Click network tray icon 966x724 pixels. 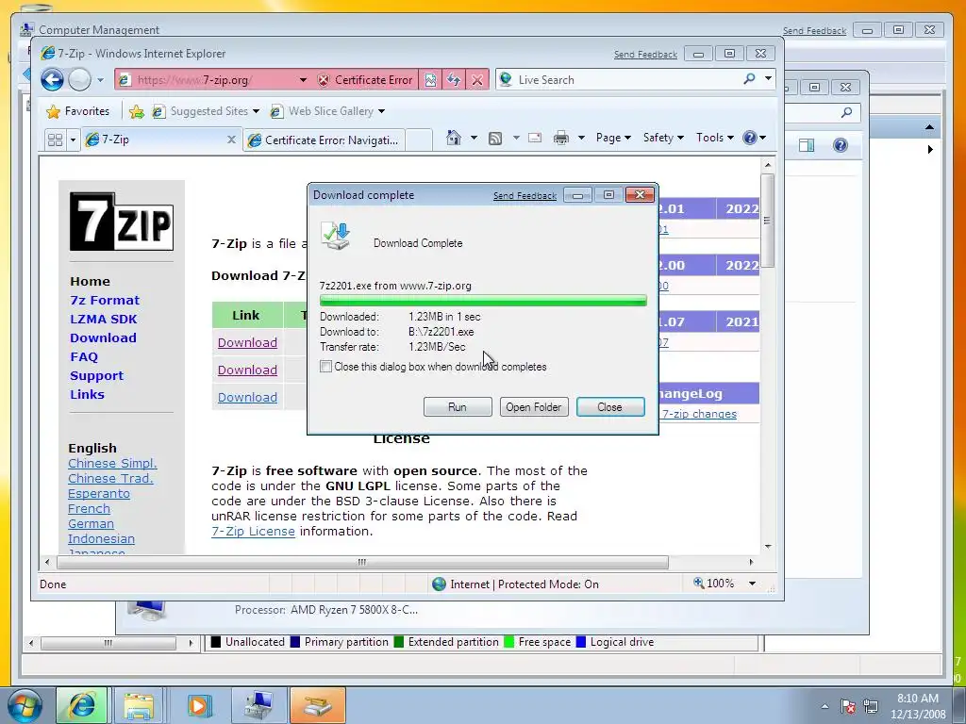click(x=871, y=706)
